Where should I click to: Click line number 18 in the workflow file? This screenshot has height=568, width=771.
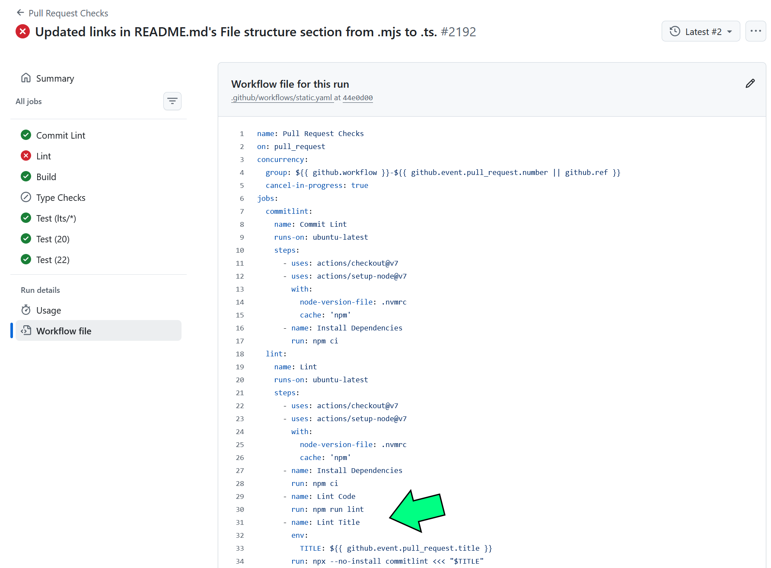click(x=240, y=354)
